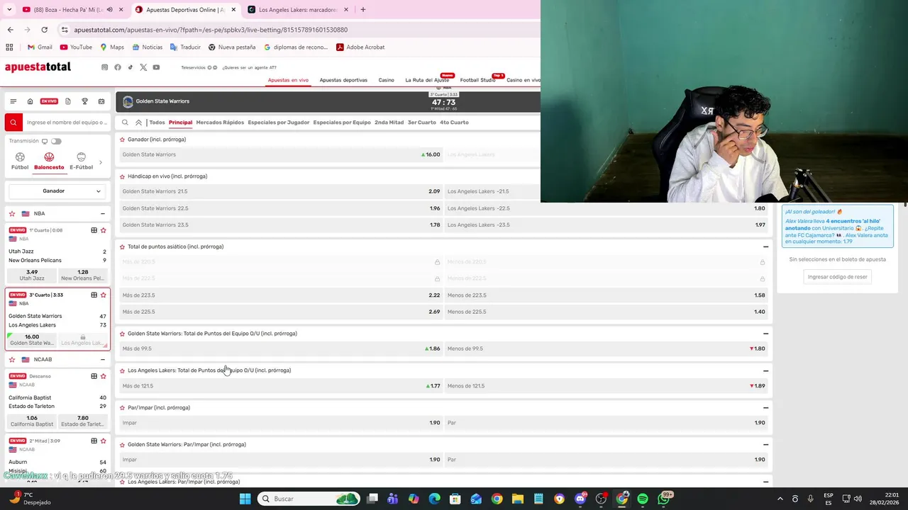Select the Baloncesto sport tab
Screen dimensions: 908x510
pyautogui.click(x=49, y=161)
